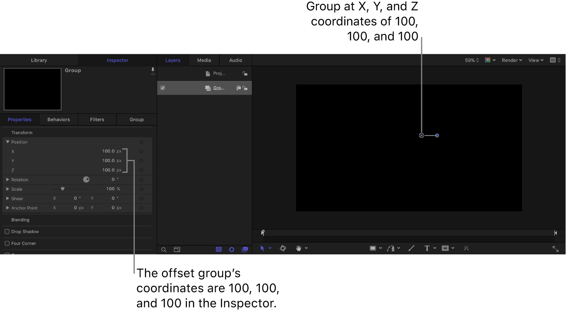Enable the Drop Shadow checkbox
Screen dimensions: 566x311
(7, 232)
